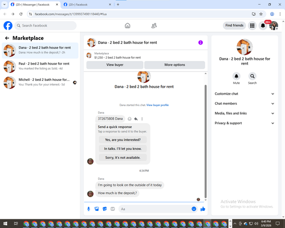Open the Friends icon in top navigation
This screenshot has width=285, height=228.
click(x=154, y=26)
